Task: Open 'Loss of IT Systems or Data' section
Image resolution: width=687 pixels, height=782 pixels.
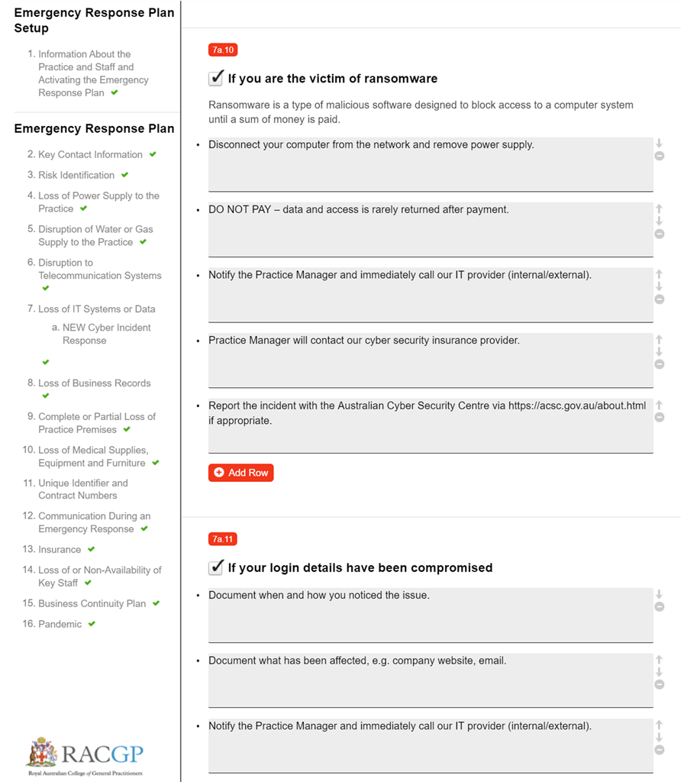Action: tap(96, 309)
